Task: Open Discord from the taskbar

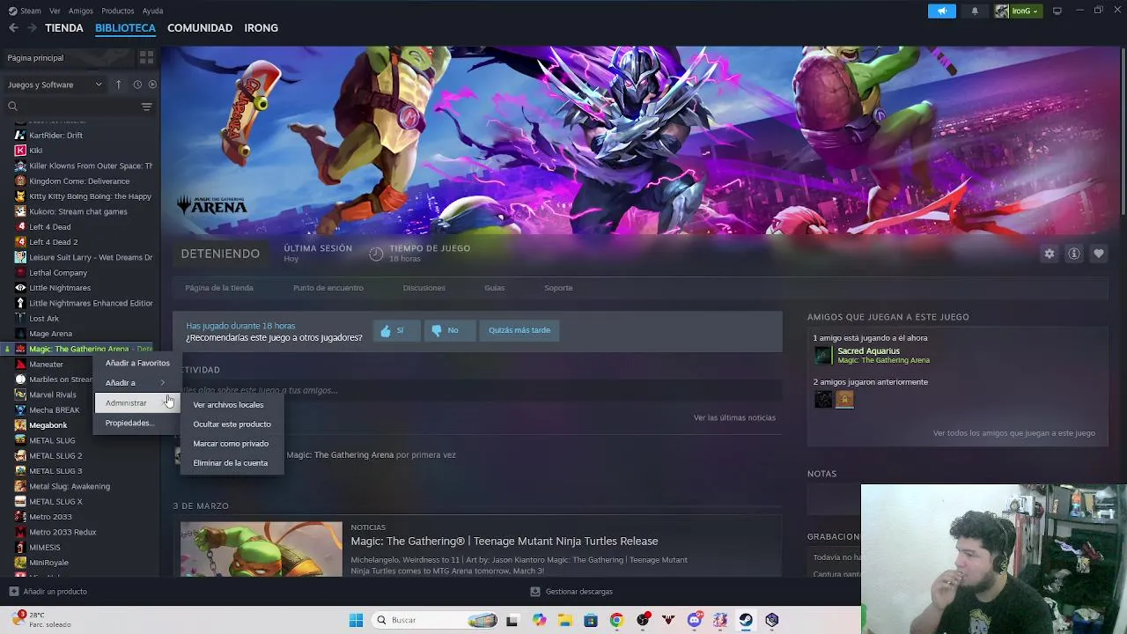Action: pyautogui.click(x=695, y=620)
